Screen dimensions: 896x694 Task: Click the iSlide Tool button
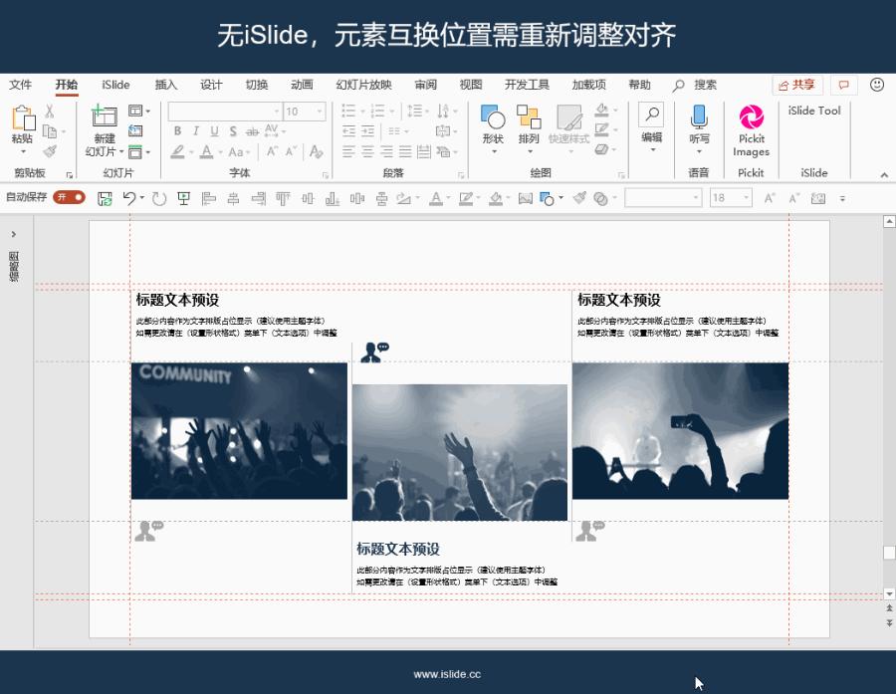coord(814,111)
